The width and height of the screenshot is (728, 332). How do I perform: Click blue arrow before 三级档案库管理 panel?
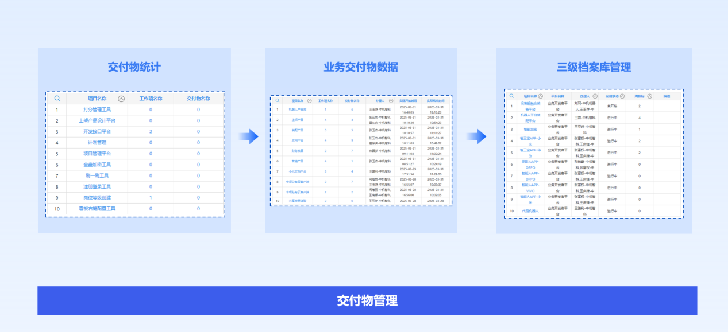[476, 136]
